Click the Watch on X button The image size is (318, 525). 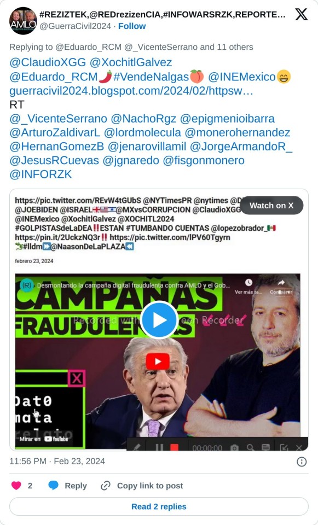(x=271, y=205)
